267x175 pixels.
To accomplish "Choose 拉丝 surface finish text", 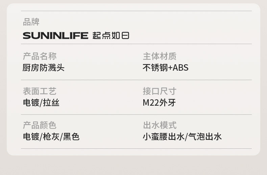I will 52,103.
